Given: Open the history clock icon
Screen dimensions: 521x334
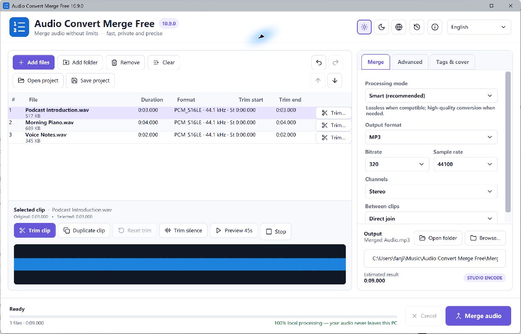Looking at the screenshot, I should pos(417,27).
